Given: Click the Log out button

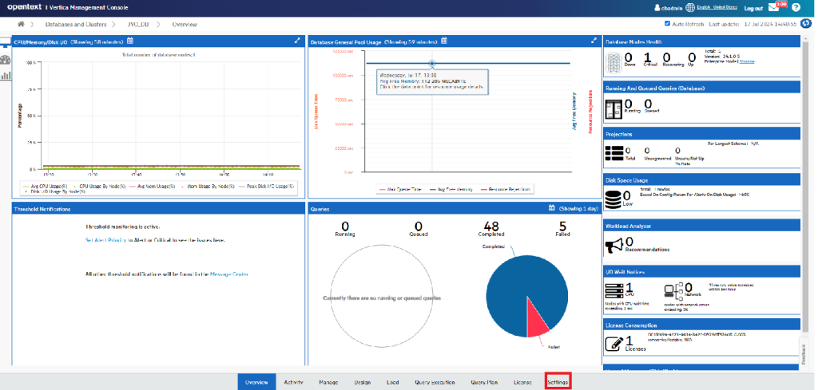Looking at the screenshot, I should 753,8.
